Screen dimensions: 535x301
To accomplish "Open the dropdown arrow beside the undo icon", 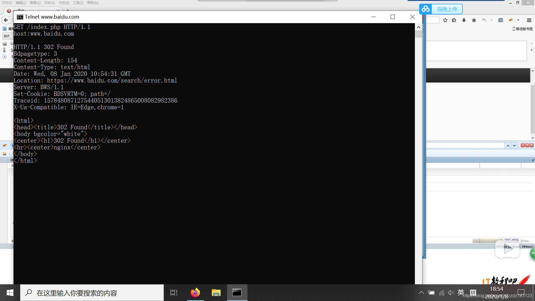I will tap(492, 20).
